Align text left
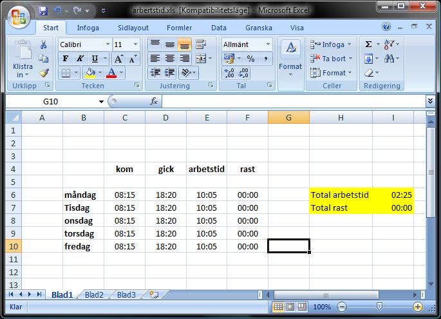 point(155,59)
